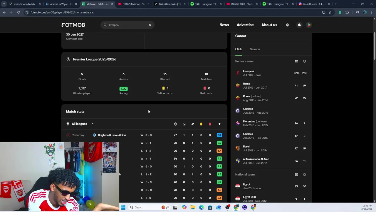Open Microsoft Edge from taskbar

point(202,207)
